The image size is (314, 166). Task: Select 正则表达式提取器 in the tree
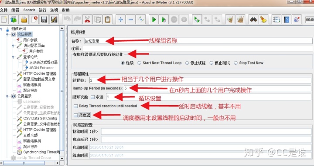coord(43,63)
